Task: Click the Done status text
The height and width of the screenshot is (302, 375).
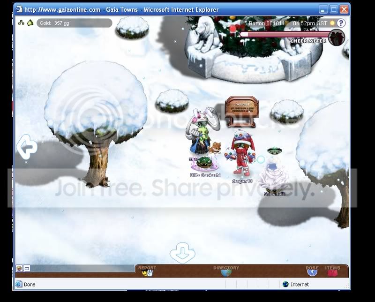Action: (30, 284)
